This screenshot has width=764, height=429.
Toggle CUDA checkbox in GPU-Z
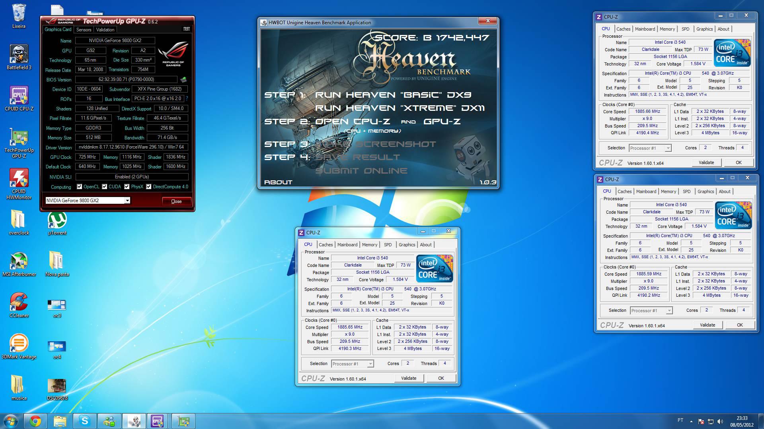(x=104, y=187)
